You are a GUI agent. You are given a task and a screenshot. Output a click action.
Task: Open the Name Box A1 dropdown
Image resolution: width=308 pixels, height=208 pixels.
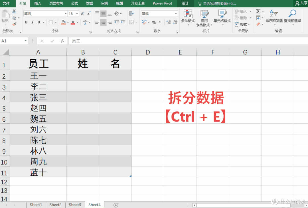[26, 41]
